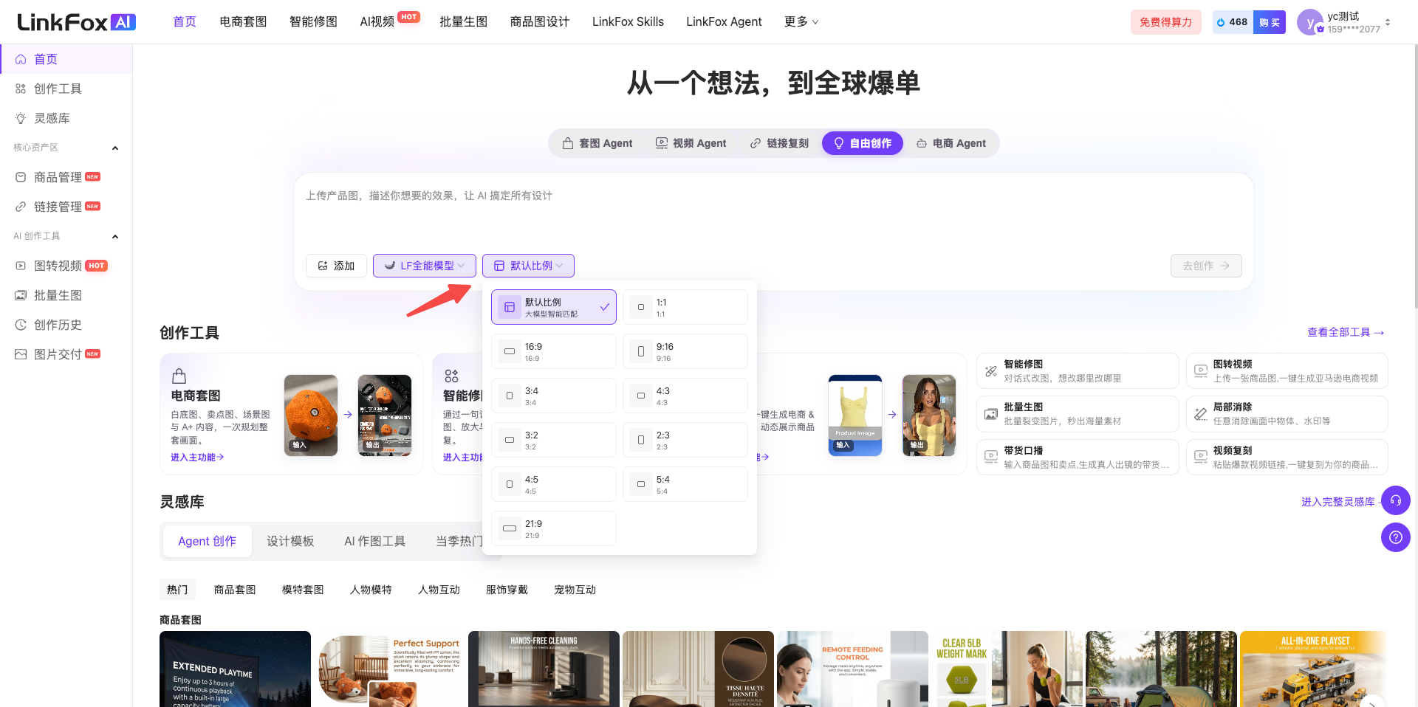Click the LinkFox AI logo
Image resolution: width=1418 pixels, height=707 pixels.
tap(77, 22)
